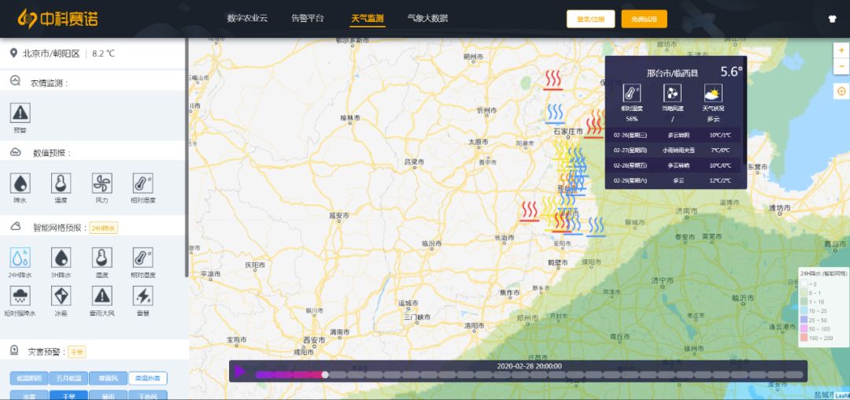The width and height of the screenshot is (850, 400).
Task: Click the 农情监测 section header
Action: (x=50, y=83)
